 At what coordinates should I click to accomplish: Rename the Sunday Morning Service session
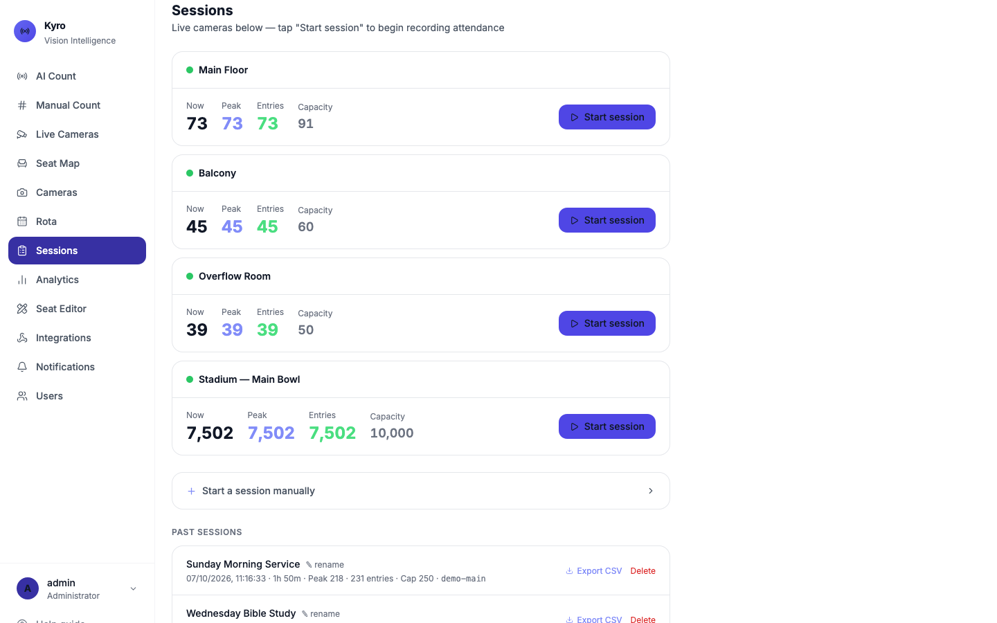[325, 565]
